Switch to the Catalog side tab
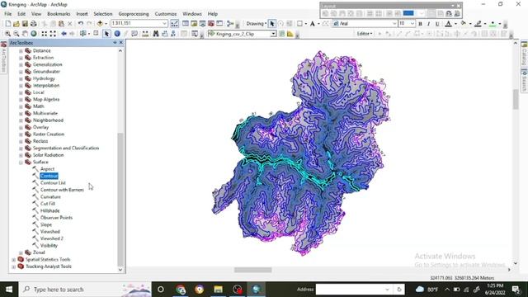 (524, 54)
